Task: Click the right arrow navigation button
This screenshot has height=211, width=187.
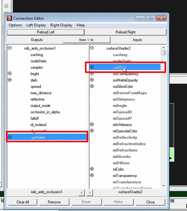Action: click(x=90, y=192)
